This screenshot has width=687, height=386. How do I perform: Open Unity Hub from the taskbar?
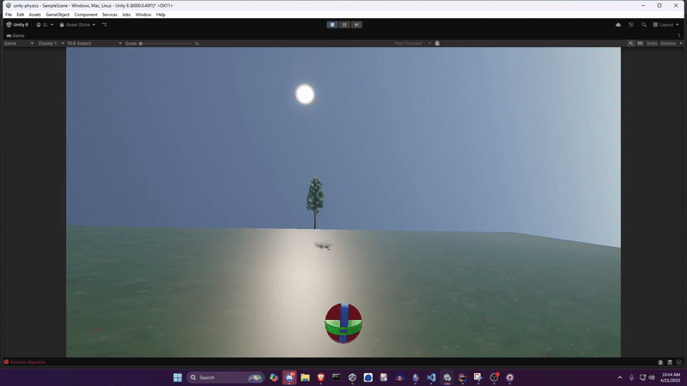352,377
